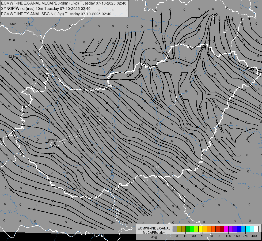Click the J/kg unit label in legend
Screen dimensions: 262x241
tap(154, 237)
